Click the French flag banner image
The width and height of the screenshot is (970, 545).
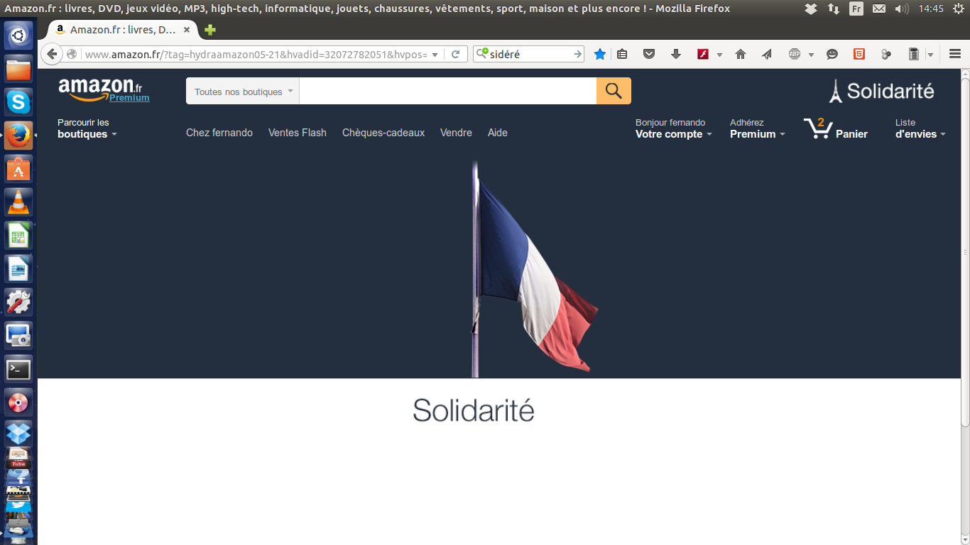click(x=534, y=268)
